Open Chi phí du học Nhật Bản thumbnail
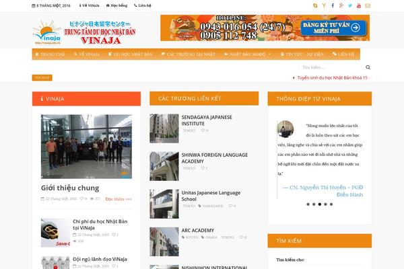The width and height of the screenshot is (404, 269). click(x=55, y=233)
